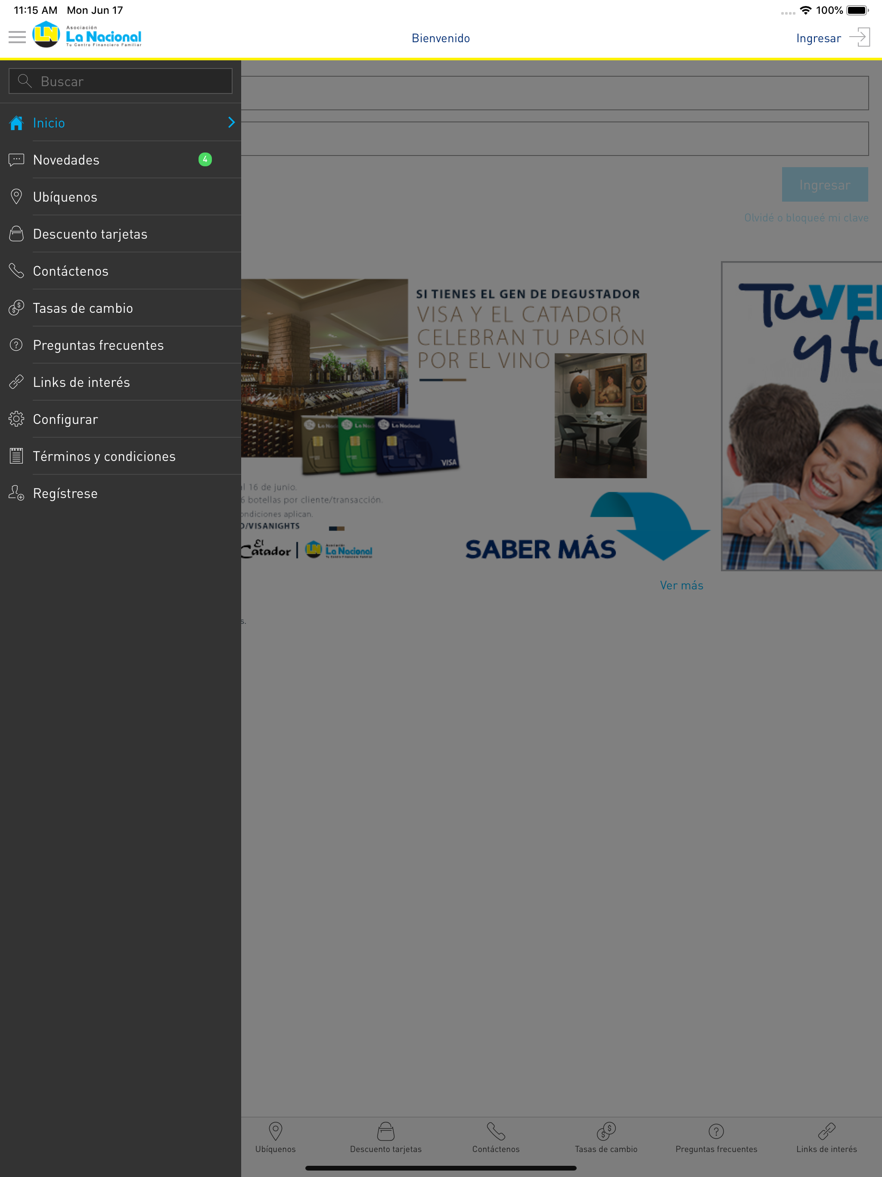Tap the Wi-Fi status icon
Screen dimensions: 882x1177
[x=805, y=10]
